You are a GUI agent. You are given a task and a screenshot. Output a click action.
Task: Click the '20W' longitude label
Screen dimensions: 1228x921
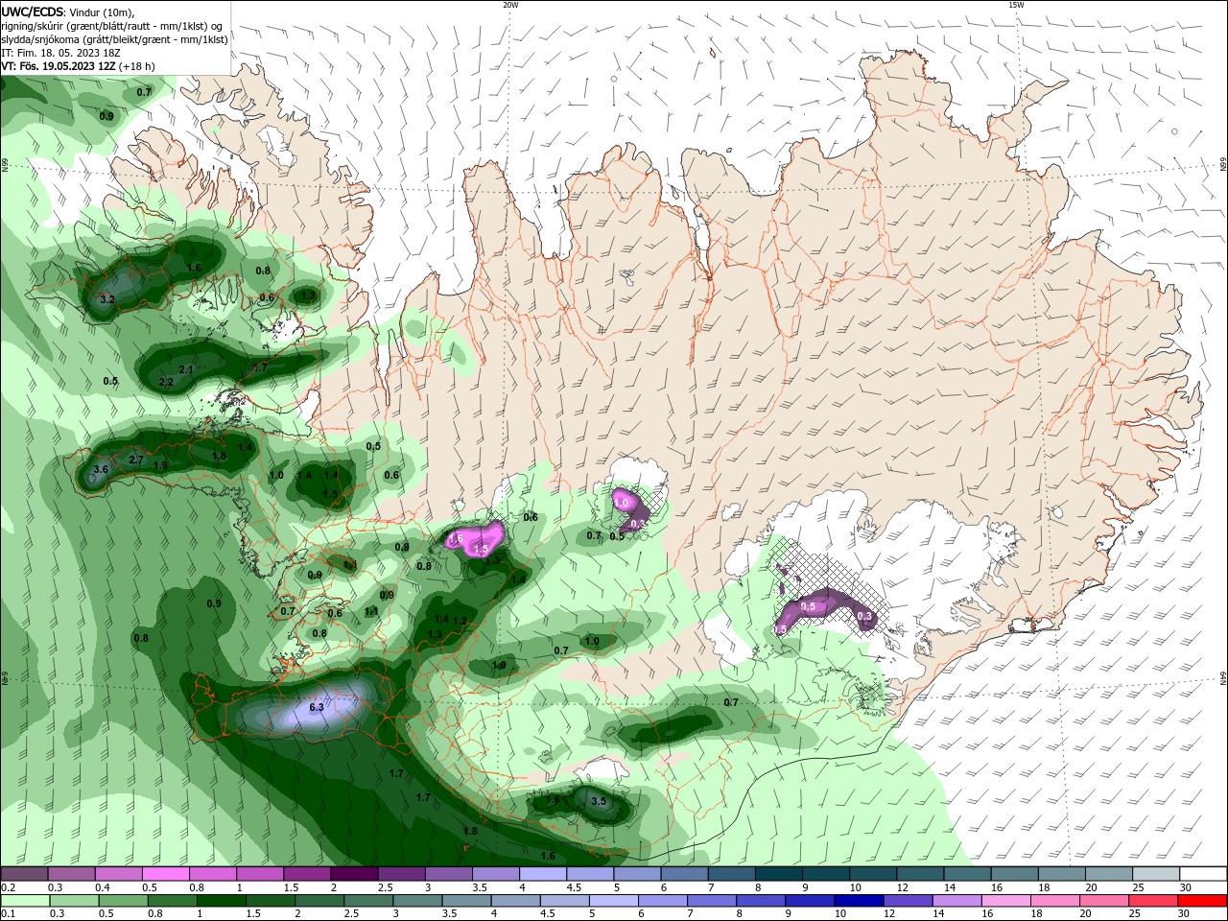tap(510, 5)
